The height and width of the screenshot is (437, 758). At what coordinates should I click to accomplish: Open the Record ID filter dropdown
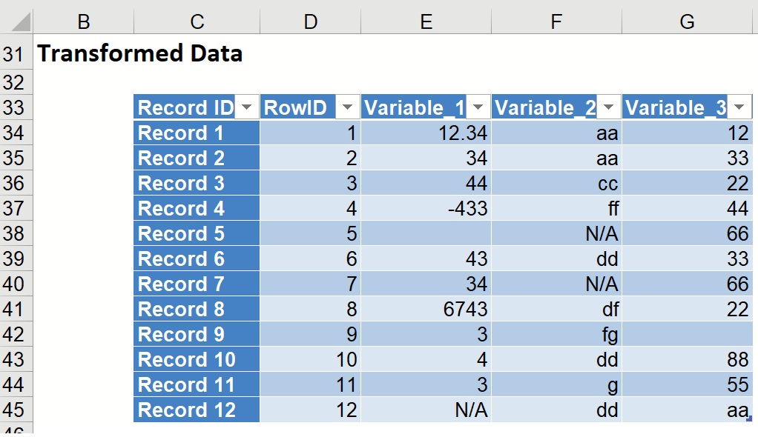pyautogui.click(x=248, y=106)
